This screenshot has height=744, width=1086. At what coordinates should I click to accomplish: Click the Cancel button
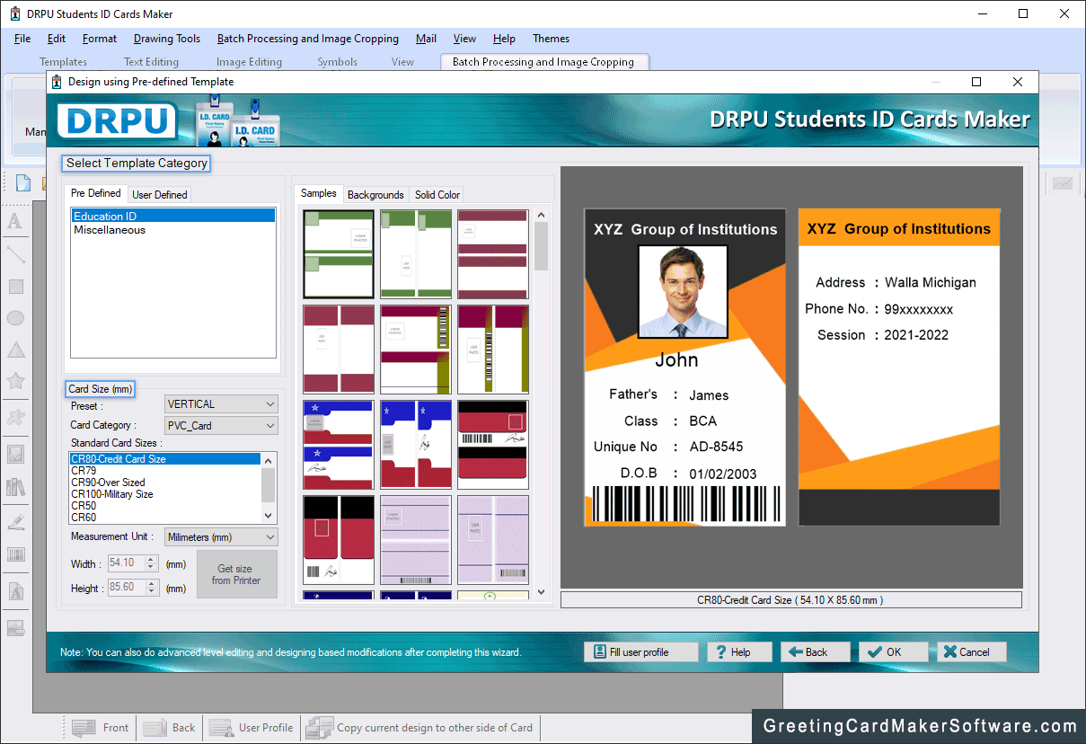point(972,652)
